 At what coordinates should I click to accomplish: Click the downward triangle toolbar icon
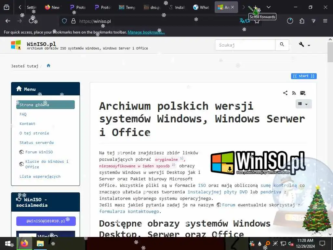pyautogui.click(x=313, y=21)
